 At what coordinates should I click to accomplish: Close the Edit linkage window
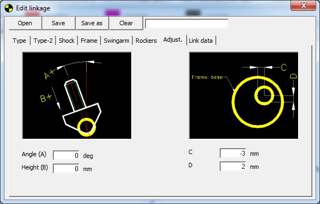(x=304, y=5)
